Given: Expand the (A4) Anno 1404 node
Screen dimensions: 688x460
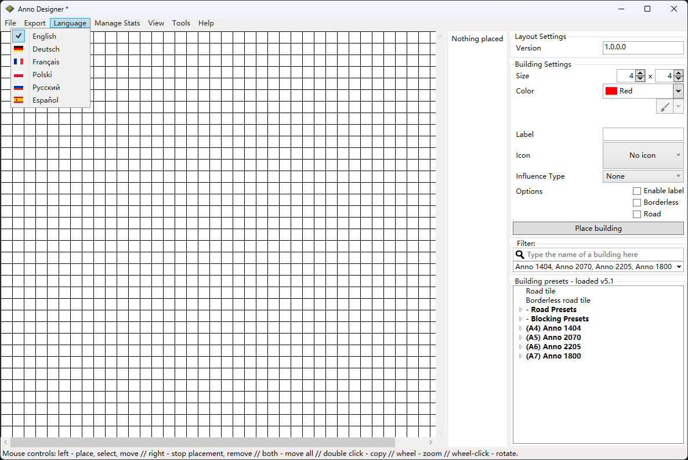Looking at the screenshot, I should tap(521, 328).
